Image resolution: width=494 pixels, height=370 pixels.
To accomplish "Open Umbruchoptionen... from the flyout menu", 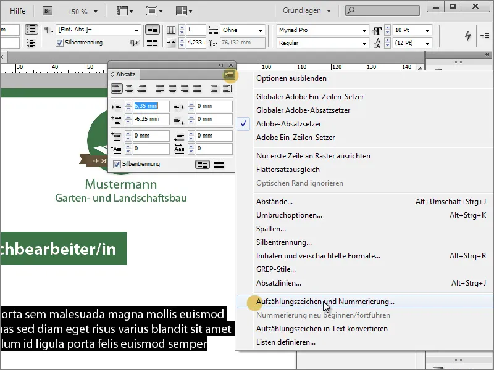I will pos(289,215).
